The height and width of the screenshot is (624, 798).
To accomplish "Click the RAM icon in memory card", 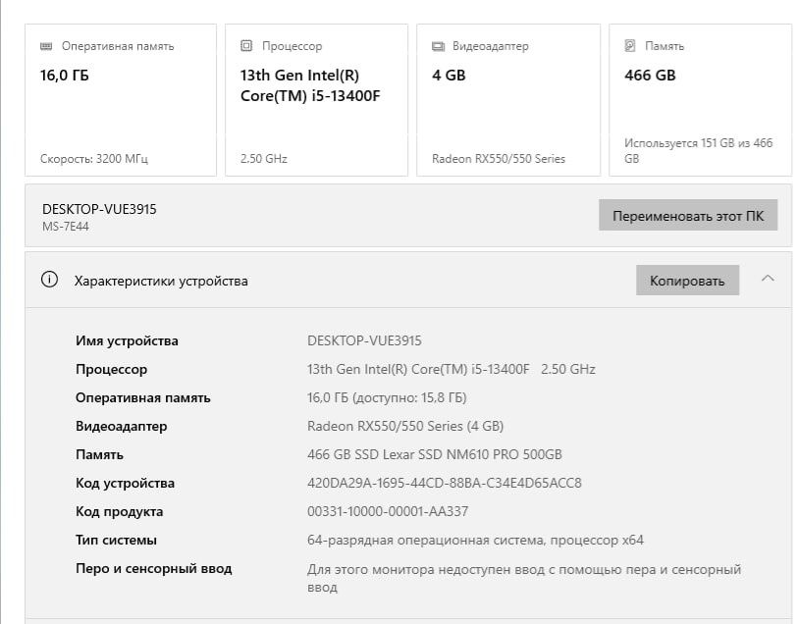I will click(46, 46).
